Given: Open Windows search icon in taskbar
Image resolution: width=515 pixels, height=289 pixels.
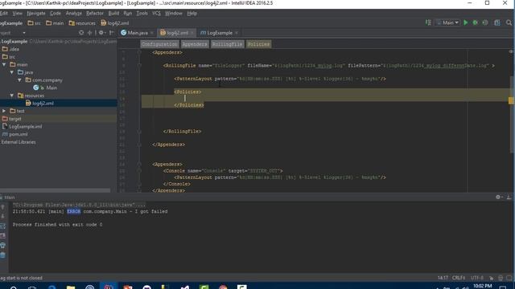Looking at the screenshot, I should click(14, 287).
